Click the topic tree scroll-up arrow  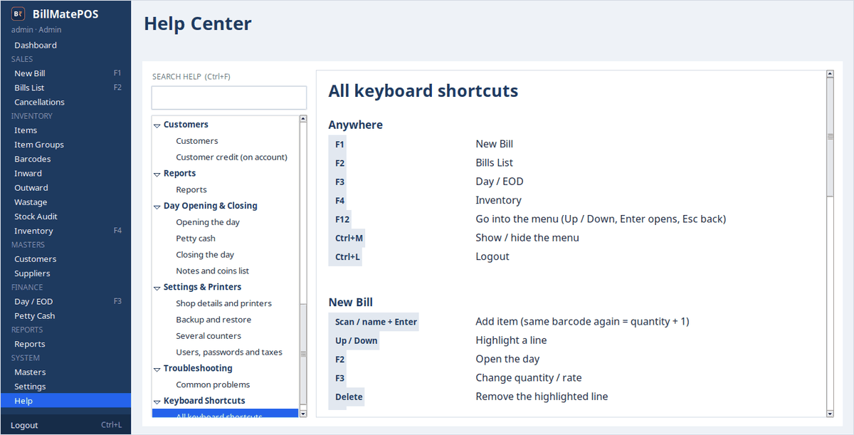[303, 119]
